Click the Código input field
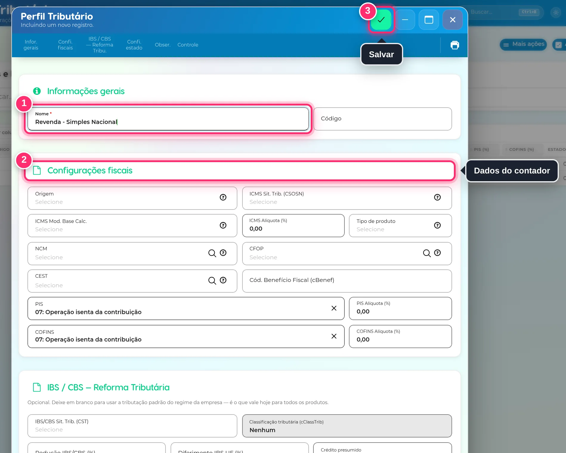 pos(383,119)
